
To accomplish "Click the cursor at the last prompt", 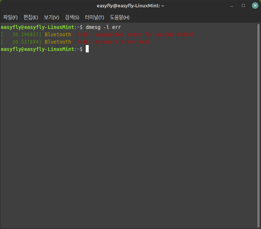I will [87, 49].
